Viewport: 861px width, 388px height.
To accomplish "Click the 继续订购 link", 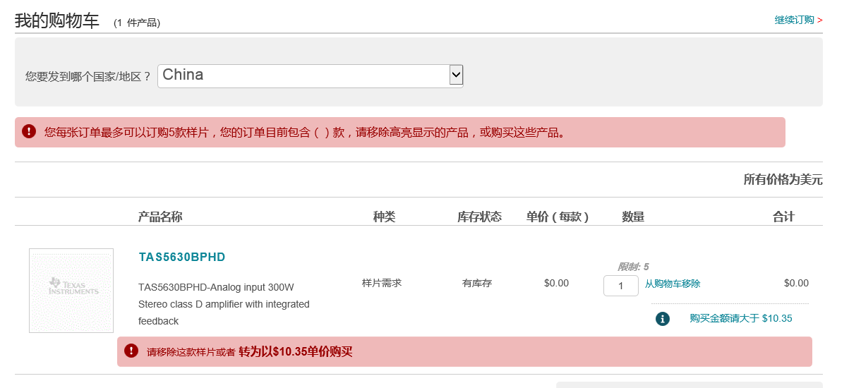I will click(x=794, y=20).
